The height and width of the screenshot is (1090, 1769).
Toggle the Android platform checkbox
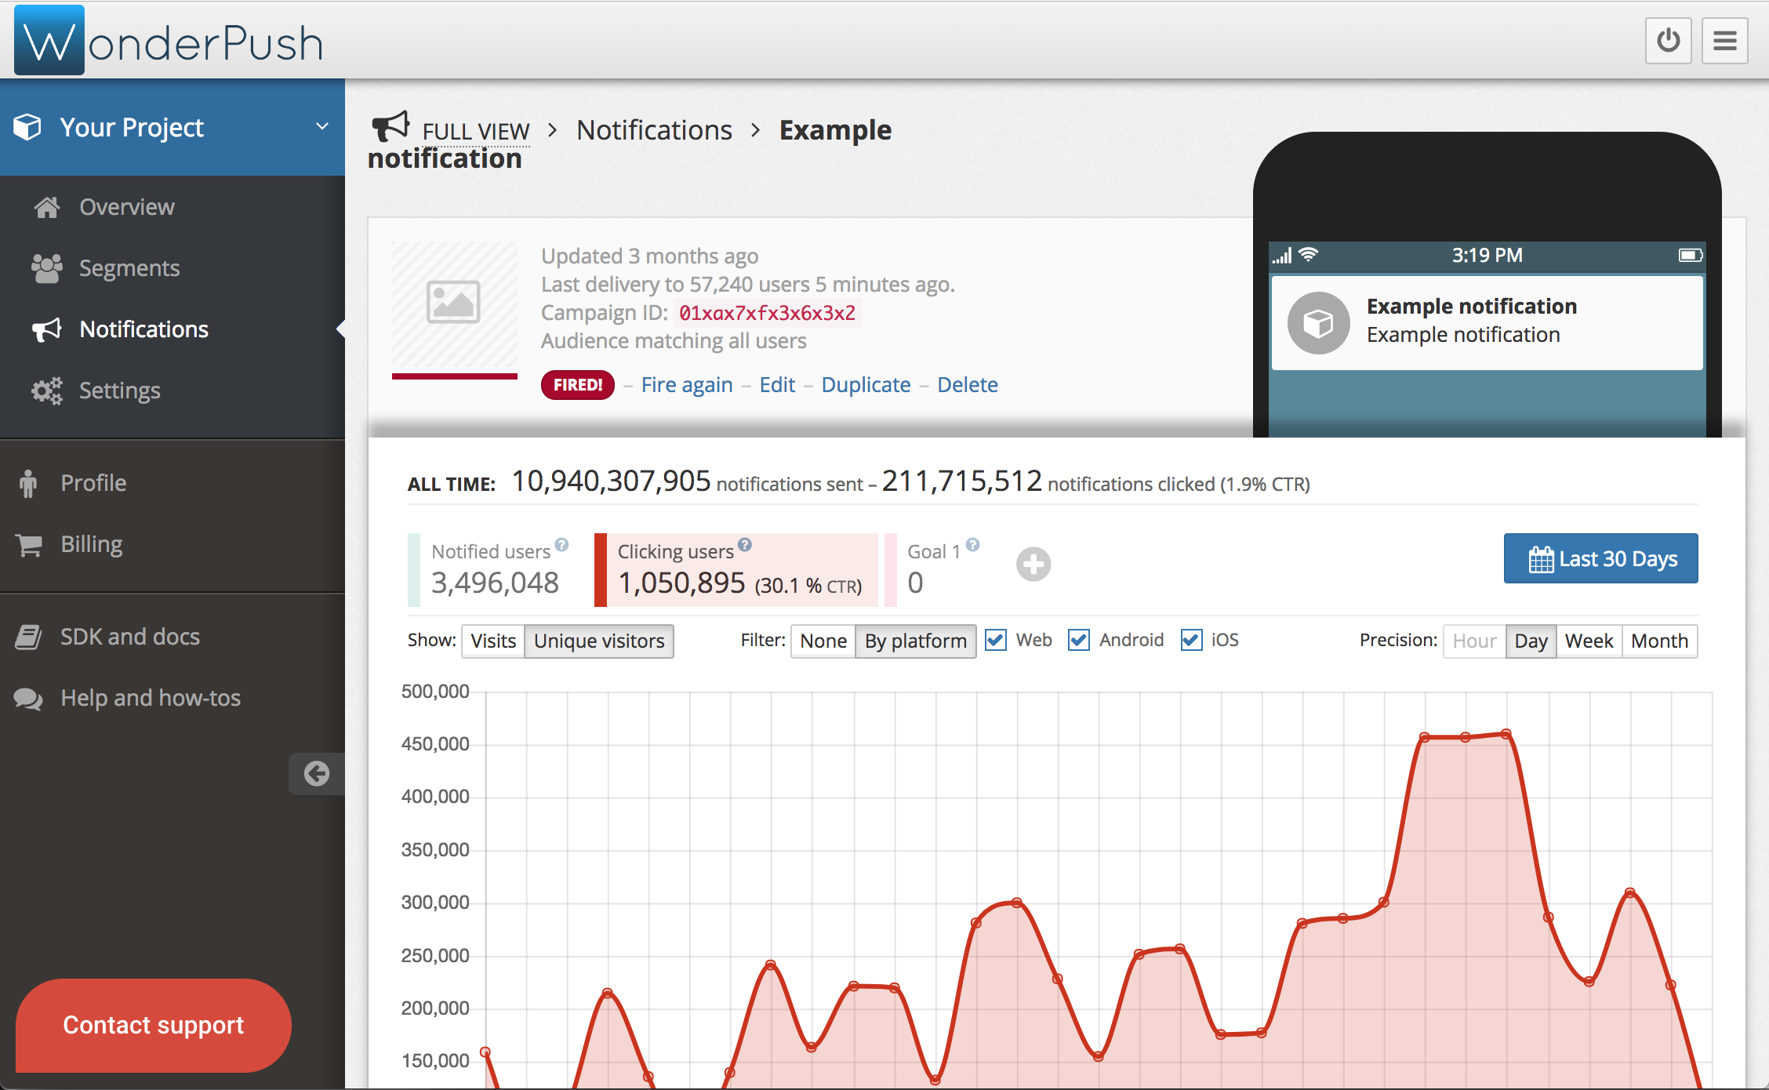pos(1079,640)
